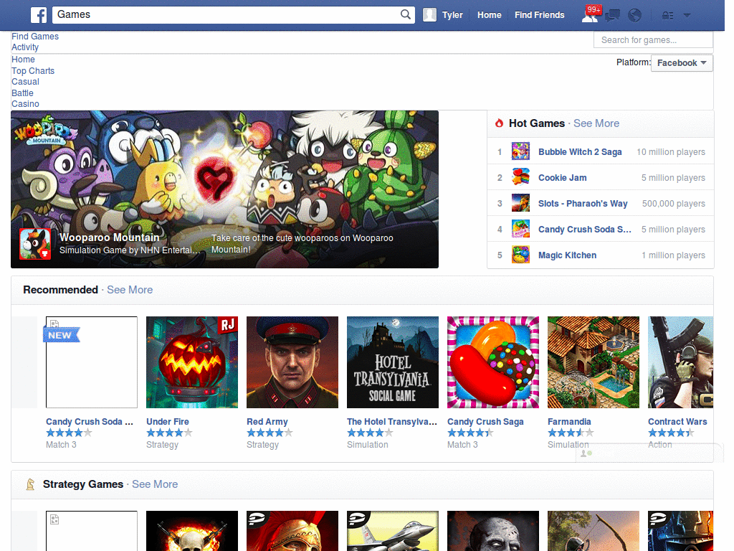This screenshot has height=551, width=734.
Task: Open Under Fire title link
Action: tap(168, 421)
